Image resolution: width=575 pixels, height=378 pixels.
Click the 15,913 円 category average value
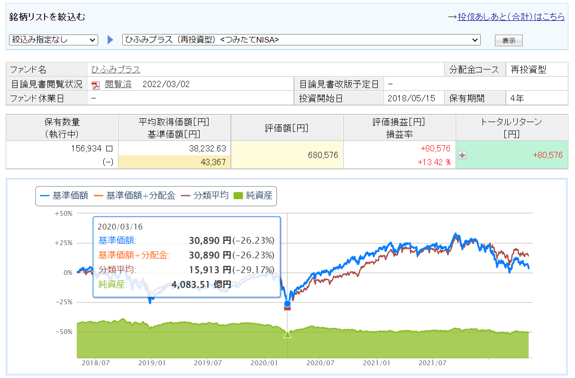(211, 270)
